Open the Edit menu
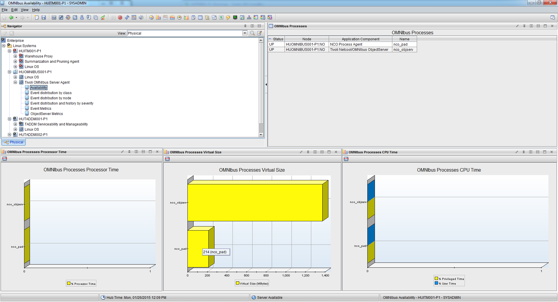This screenshot has height=302, width=558. pyautogui.click(x=14, y=10)
